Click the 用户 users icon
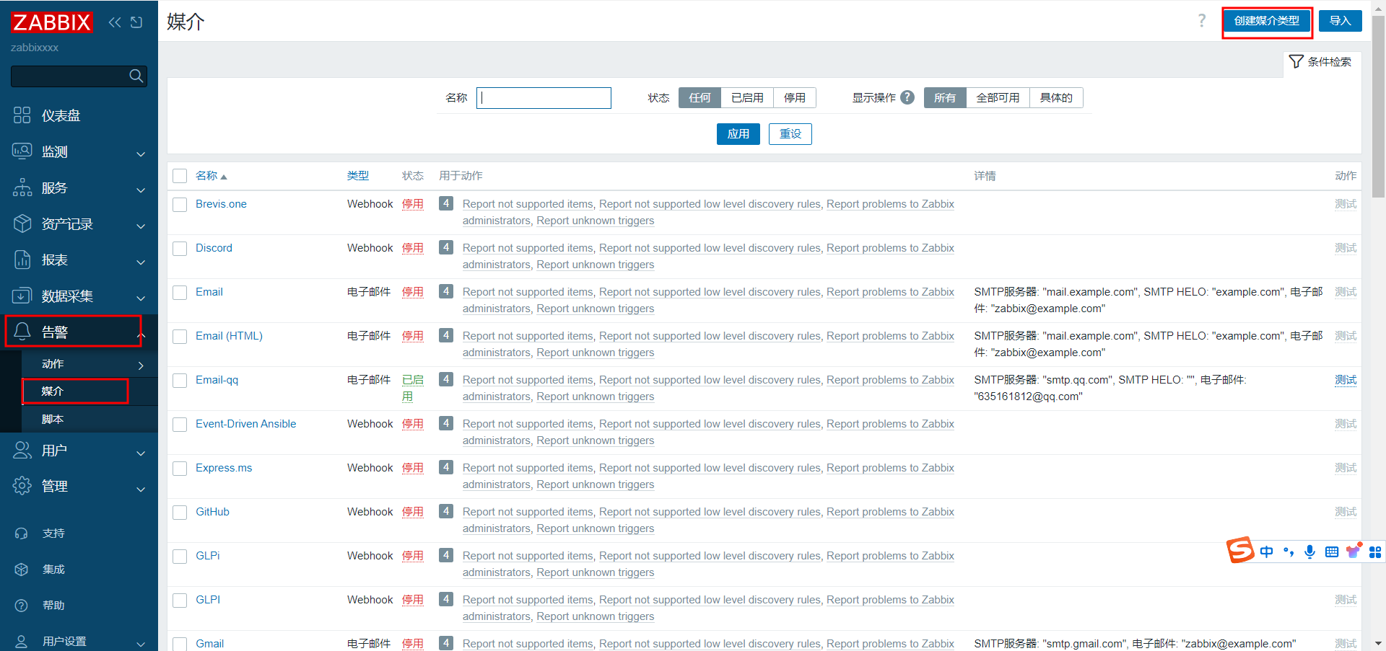 22,450
